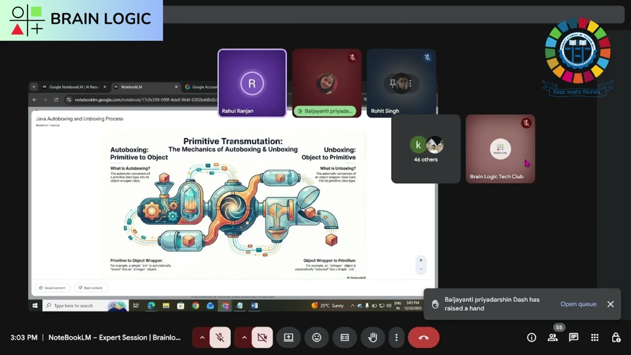
Task: Leave the call with red hang-up button
Action: point(423,338)
